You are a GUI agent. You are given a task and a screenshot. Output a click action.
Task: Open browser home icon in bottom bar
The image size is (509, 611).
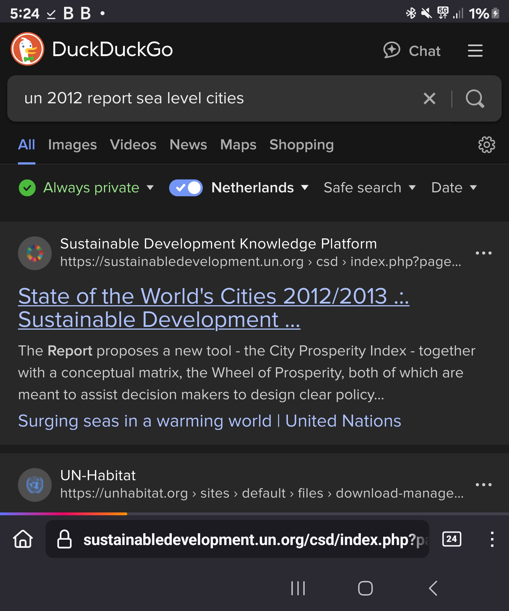point(23,539)
